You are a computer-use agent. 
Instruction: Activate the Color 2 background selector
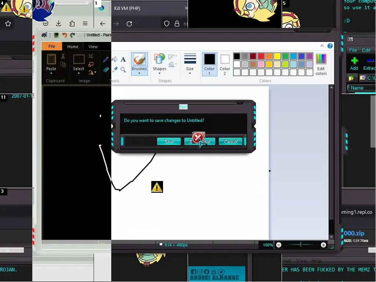(225, 64)
